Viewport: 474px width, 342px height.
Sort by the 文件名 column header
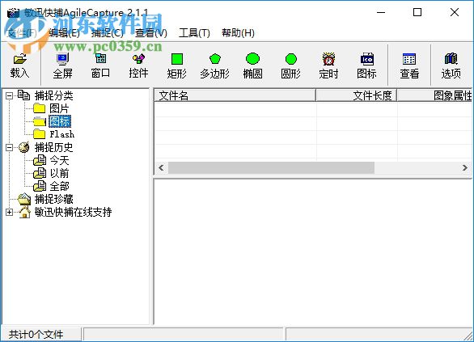click(235, 95)
